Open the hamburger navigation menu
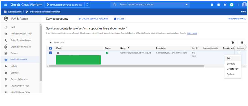The width and height of the screenshot is (248, 106). click(6, 5)
